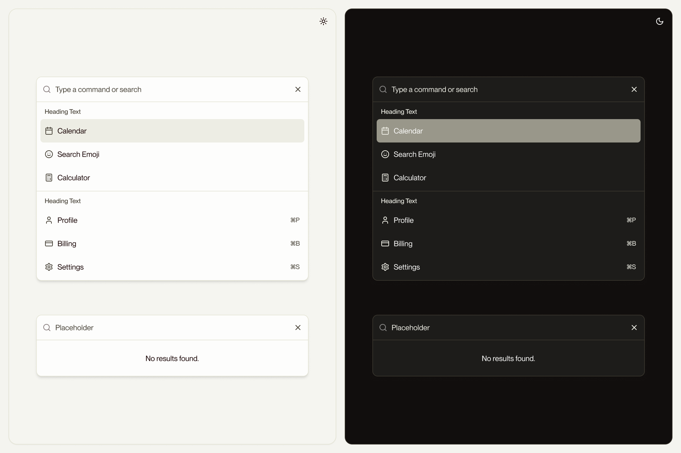The width and height of the screenshot is (681, 453).
Task: Click 'No results found.' in dark panel
Action: coord(509,358)
